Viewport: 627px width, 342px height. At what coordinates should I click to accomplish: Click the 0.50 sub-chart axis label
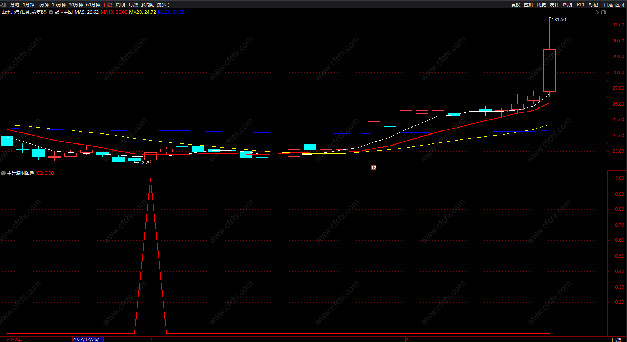[x=620, y=256]
